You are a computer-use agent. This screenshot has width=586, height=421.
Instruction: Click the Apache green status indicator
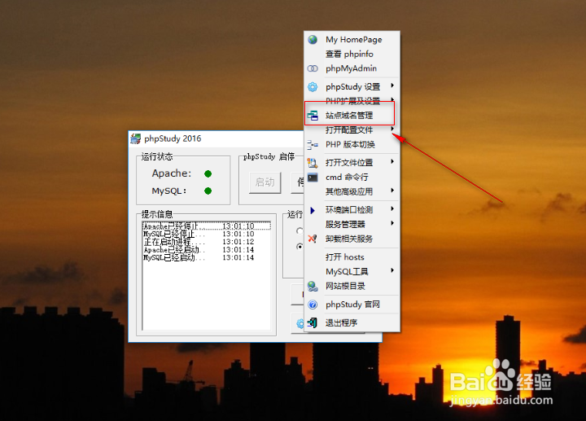coord(208,174)
